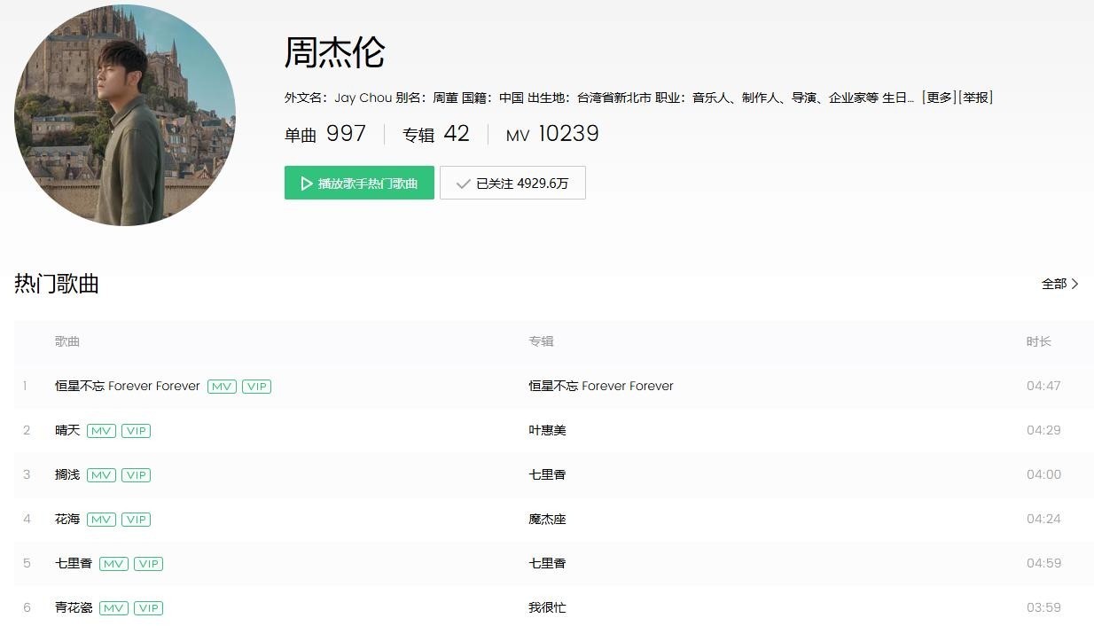Open the 我很忙 album link
This screenshot has width=1094, height=626.
pos(547,607)
